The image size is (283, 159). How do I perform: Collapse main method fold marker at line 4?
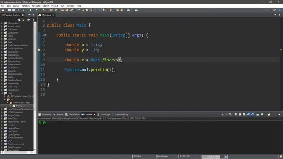[x=46, y=35]
